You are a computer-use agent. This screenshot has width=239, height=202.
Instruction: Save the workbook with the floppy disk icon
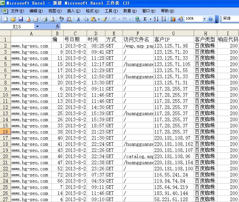pos(21,19)
